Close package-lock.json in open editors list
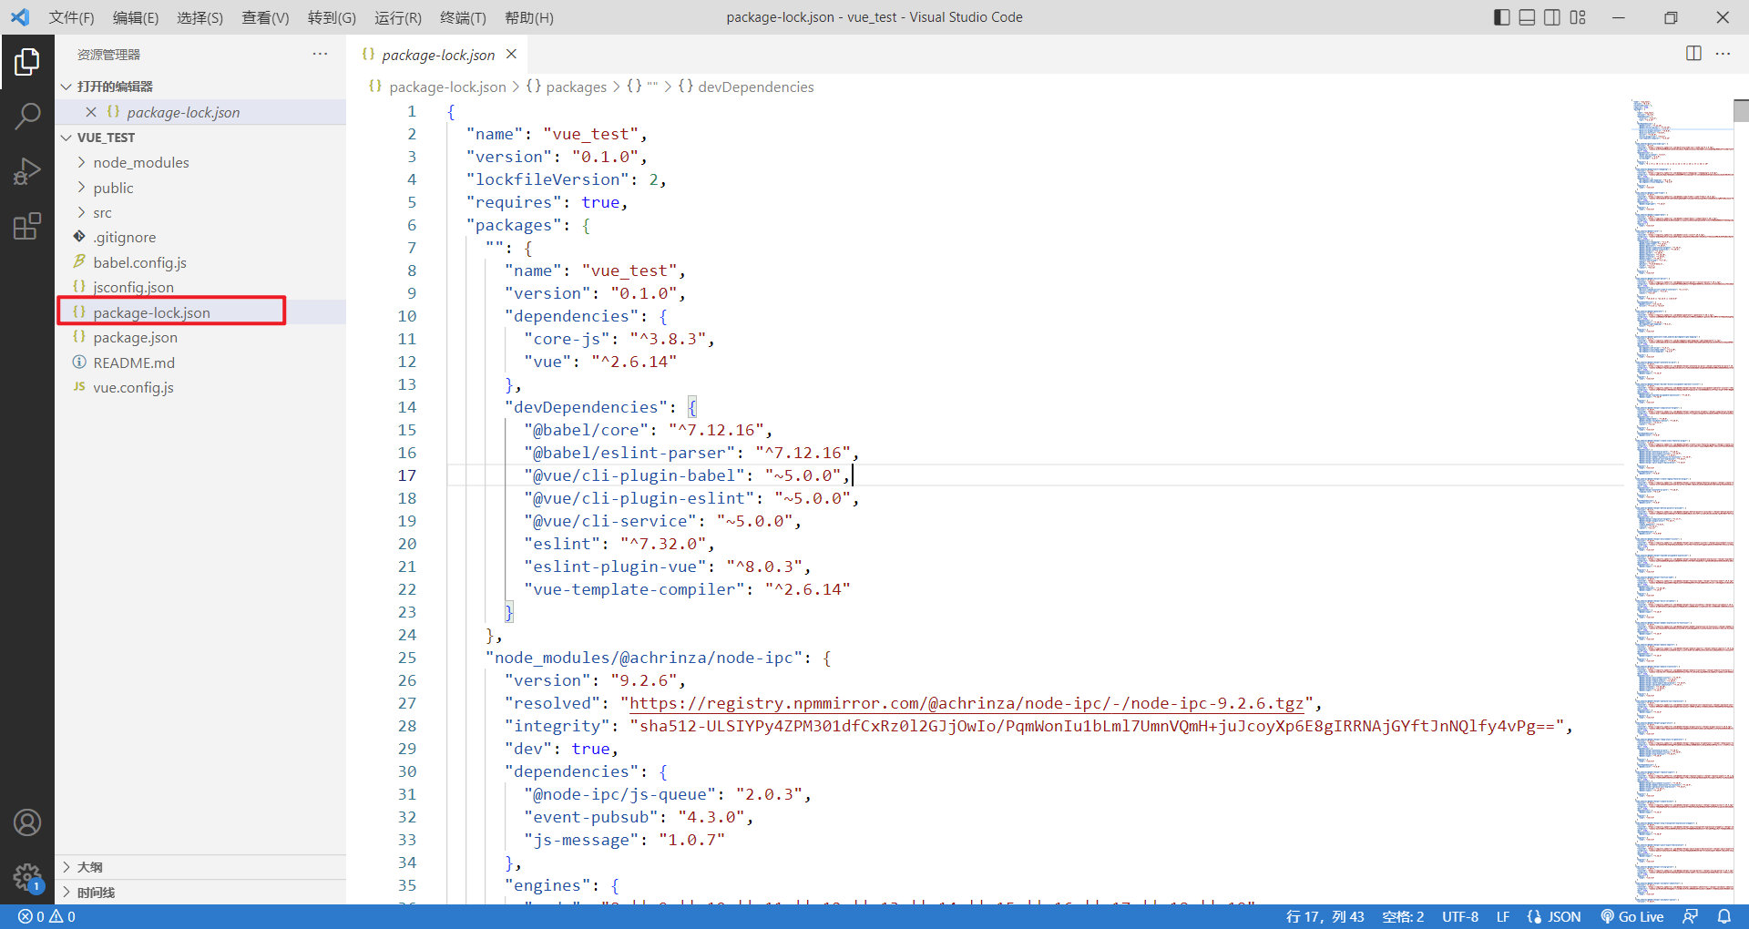 coord(91,112)
